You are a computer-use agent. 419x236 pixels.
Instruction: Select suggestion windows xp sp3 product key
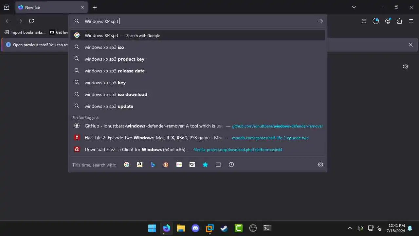pyautogui.click(x=198, y=59)
